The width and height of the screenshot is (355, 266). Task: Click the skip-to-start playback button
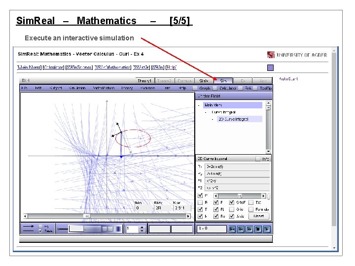(x=232, y=229)
